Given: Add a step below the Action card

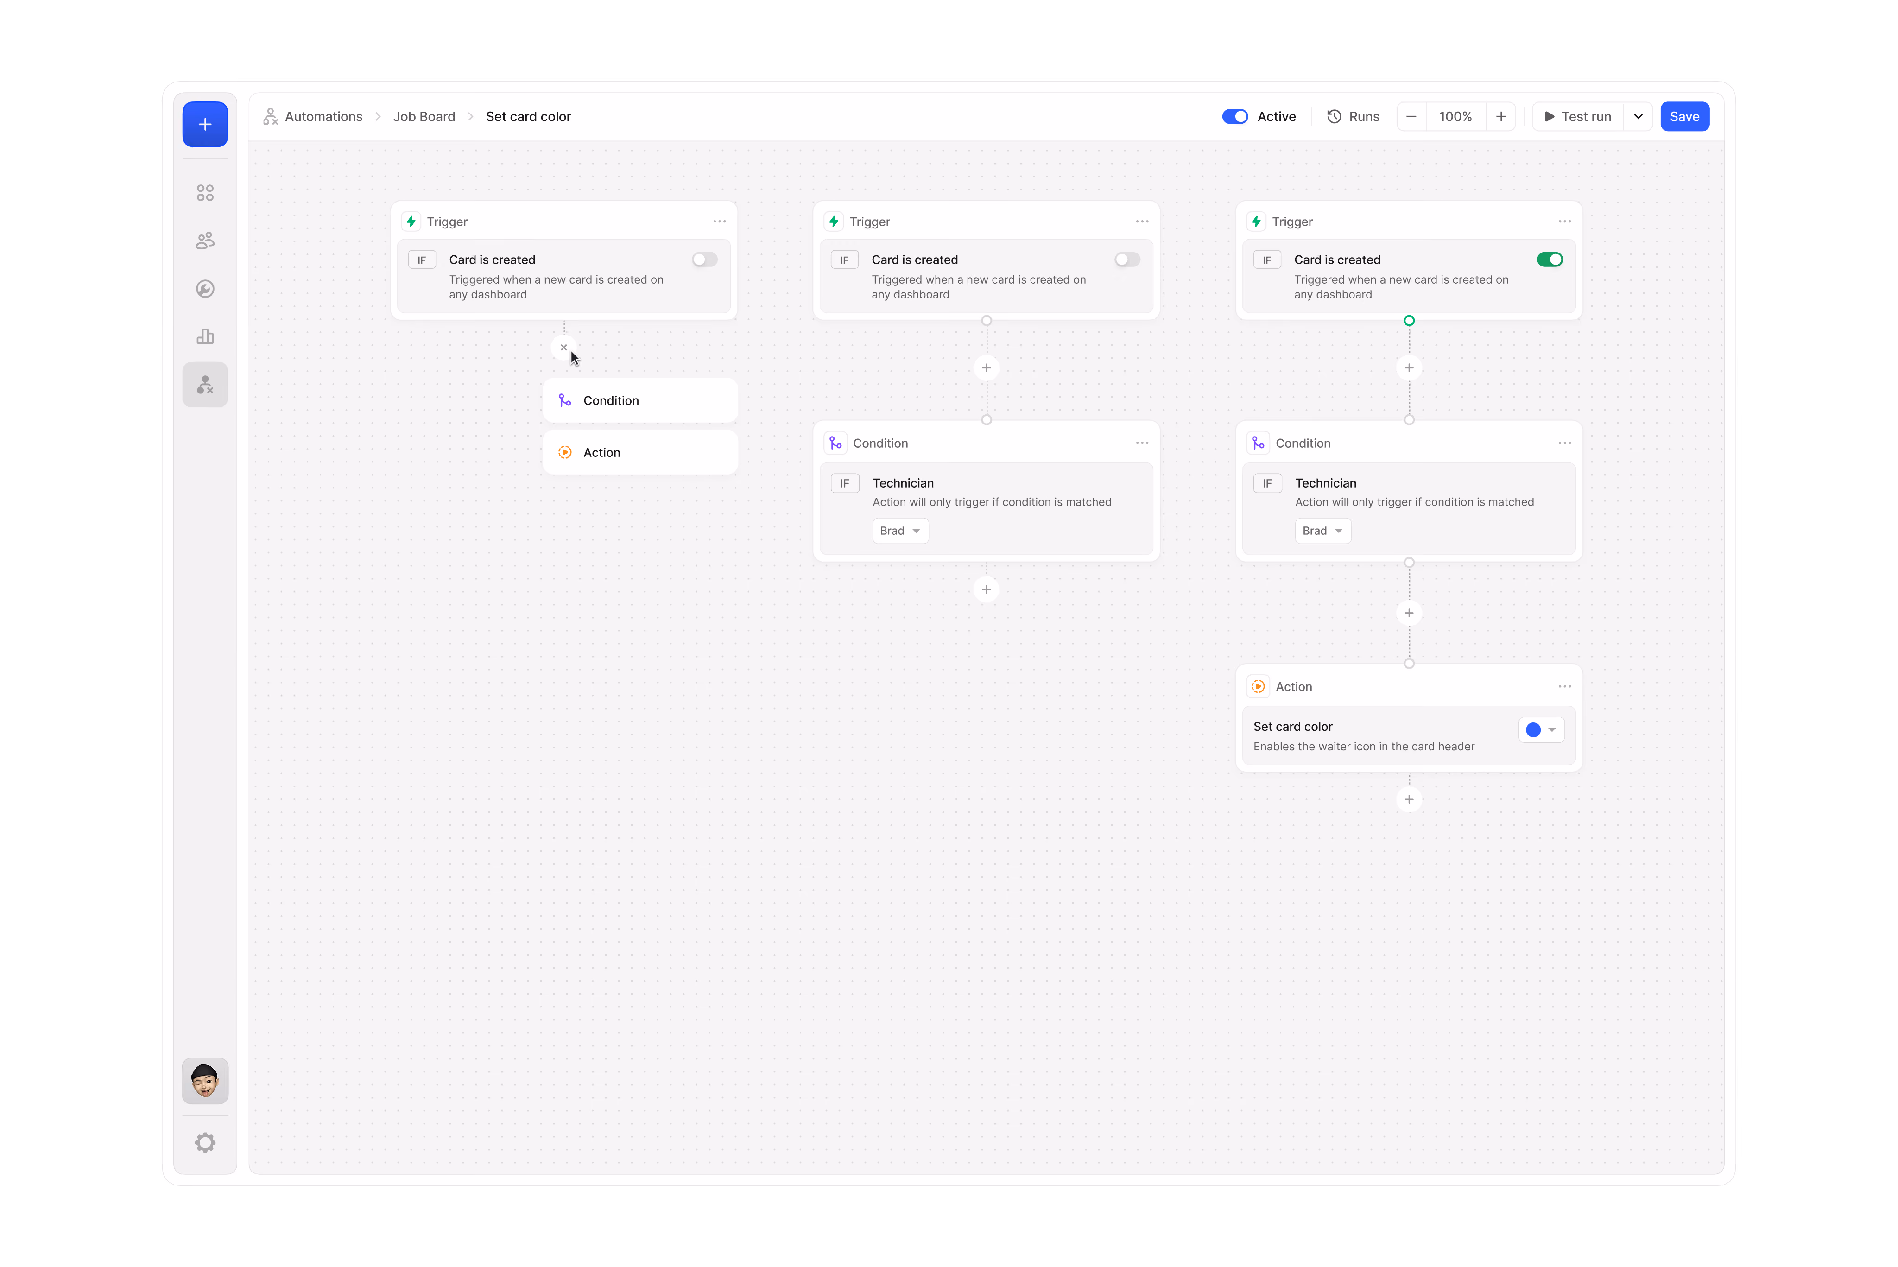Looking at the screenshot, I should tap(1409, 800).
